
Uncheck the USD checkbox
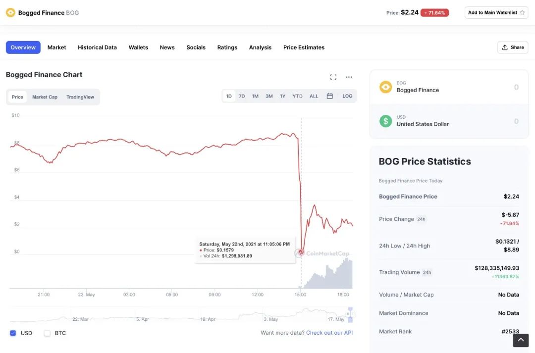coord(13,333)
